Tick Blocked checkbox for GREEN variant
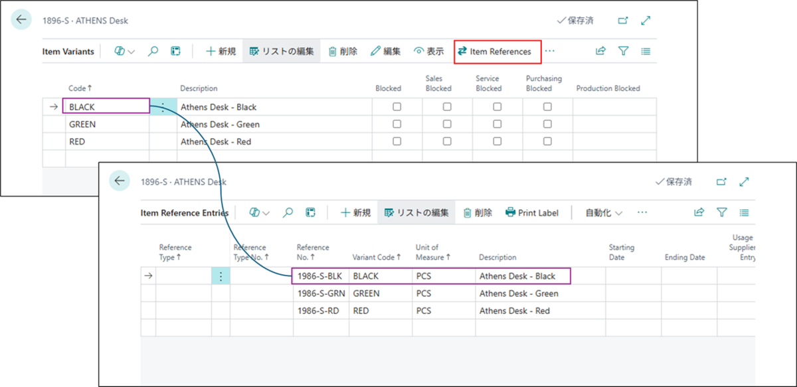 397,124
